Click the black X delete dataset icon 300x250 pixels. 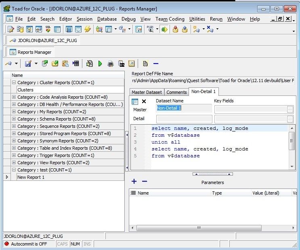144,102
